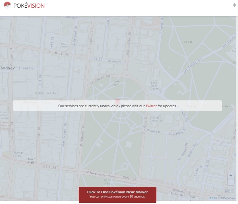
Task: Click the Art Gallery Rd label
Action: point(192,65)
